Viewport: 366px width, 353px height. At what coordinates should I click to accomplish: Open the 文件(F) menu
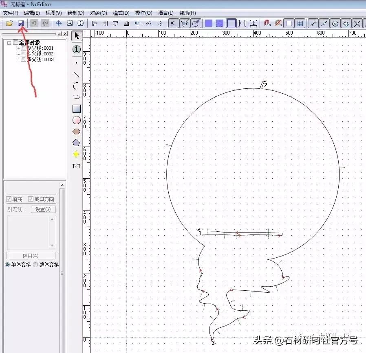click(11, 13)
